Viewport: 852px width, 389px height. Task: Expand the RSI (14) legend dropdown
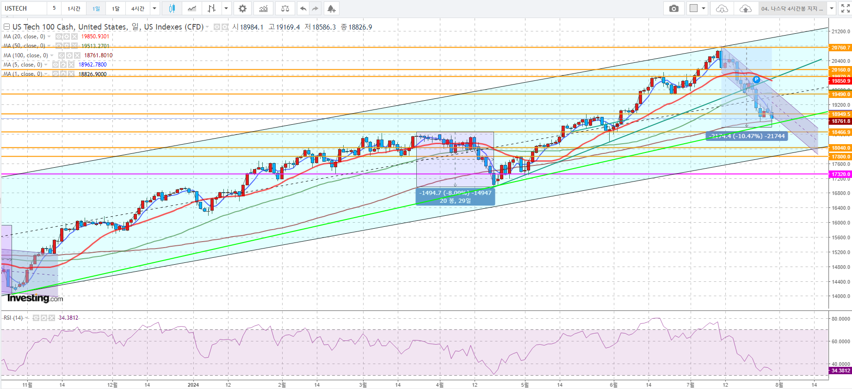pos(27,318)
